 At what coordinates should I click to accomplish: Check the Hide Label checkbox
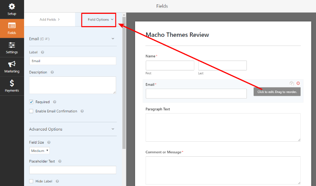point(31,181)
